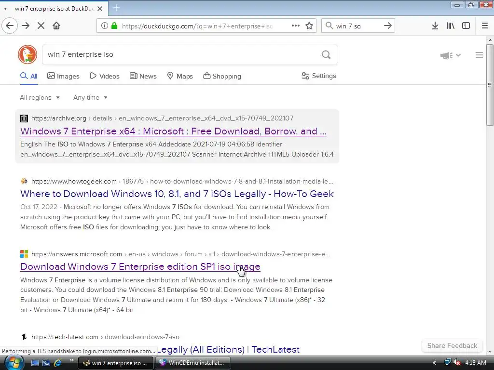Open the Windows Start orb
The image size is (494, 370).
point(14,363)
